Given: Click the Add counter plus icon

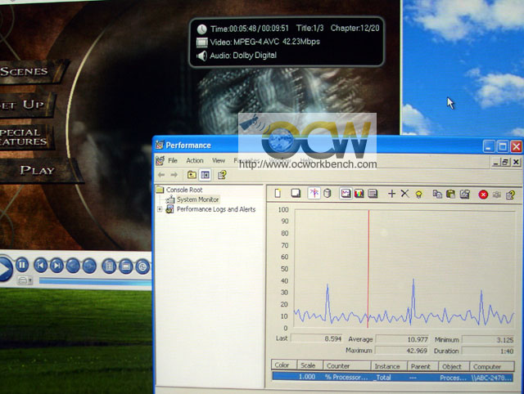Looking at the screenshot, I should click(x=391, y=194).
